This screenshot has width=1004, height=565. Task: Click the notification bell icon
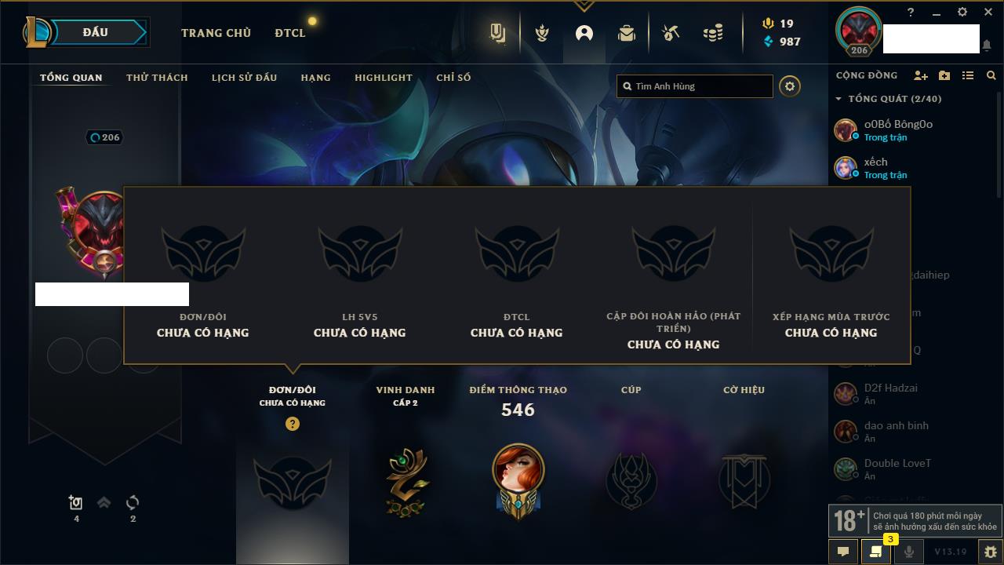(987, 46)
